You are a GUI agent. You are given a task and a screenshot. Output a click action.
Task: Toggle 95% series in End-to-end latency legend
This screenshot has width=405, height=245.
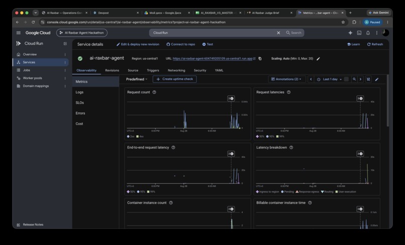pyautogui.click(x=141, y=192)
